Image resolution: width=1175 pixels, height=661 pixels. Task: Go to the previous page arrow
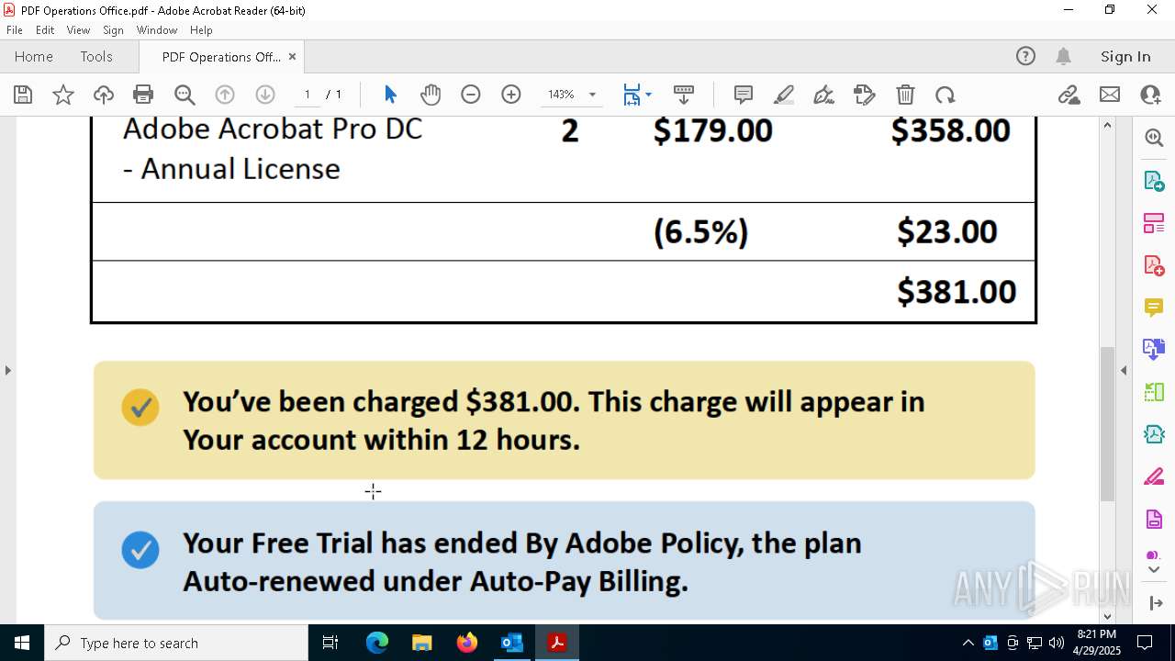225,95
